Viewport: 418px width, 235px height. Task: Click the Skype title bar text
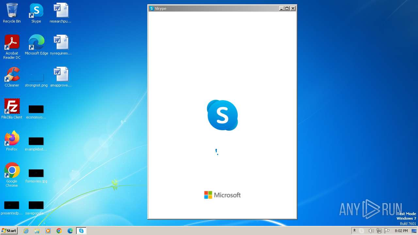tap(160, 8)
